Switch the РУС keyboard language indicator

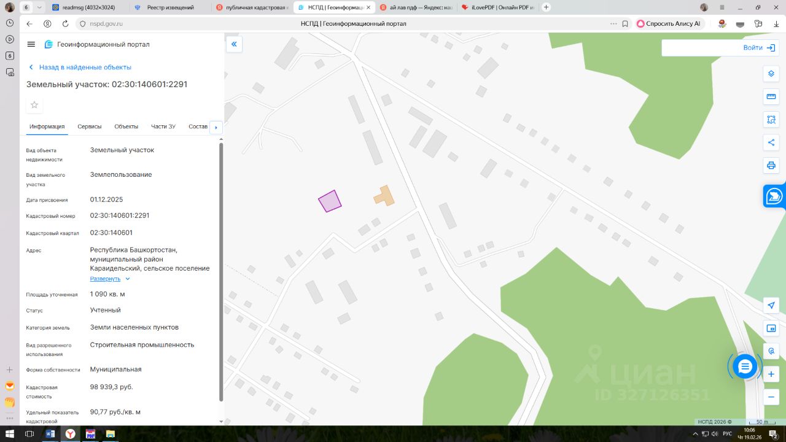pyautogui.click(x=727, y=434)
